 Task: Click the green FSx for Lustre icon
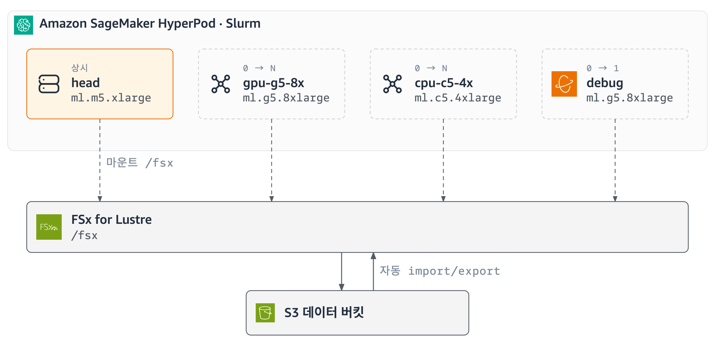49,227
